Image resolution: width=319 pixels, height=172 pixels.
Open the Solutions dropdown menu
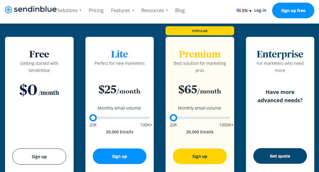click(69, 10)
